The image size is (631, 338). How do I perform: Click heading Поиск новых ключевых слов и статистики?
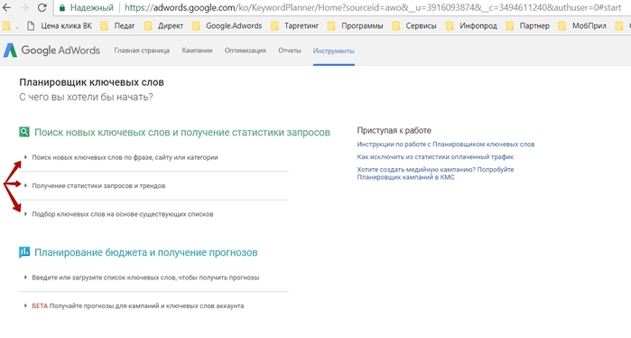[182, 132]
